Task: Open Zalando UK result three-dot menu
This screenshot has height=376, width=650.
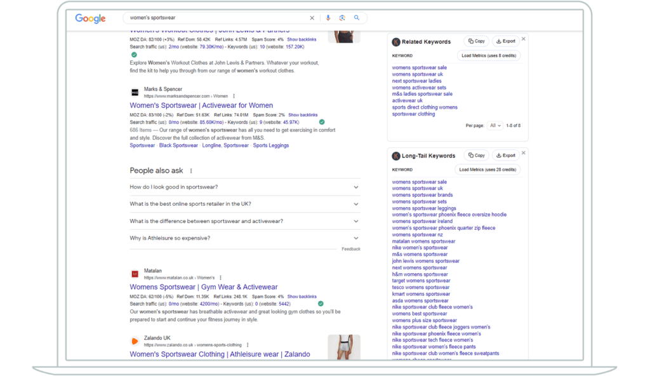Action: click(248, 345)
